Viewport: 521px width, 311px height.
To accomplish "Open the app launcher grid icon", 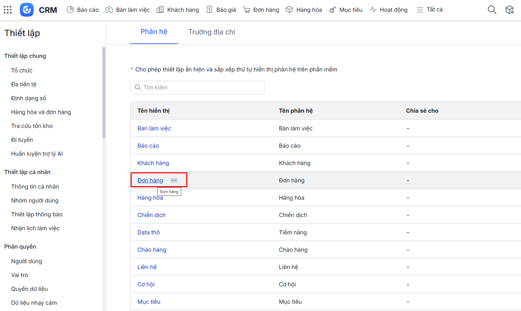I will [8, 10].
